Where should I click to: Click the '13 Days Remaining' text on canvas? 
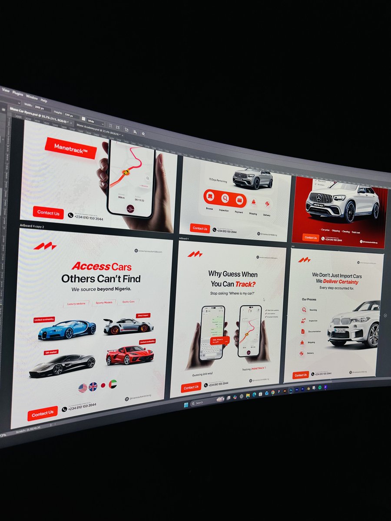click(218, 179)
